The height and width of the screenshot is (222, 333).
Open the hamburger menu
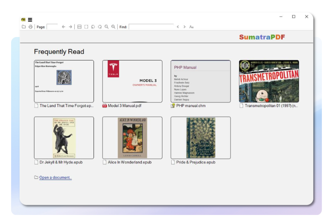click(x=30, y=20)
